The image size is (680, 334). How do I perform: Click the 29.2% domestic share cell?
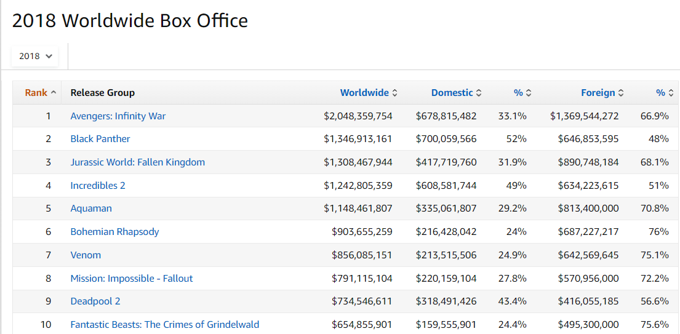point(512,209)
